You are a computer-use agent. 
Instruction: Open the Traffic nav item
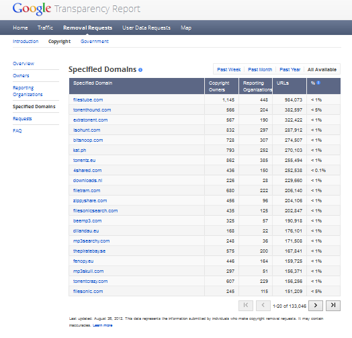(x=46, y=28)
